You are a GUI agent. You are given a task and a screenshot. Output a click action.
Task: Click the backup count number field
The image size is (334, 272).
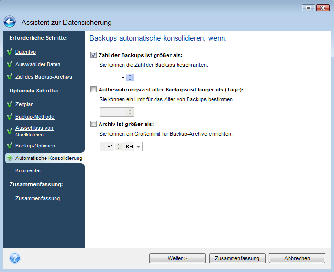click(113, 78)
